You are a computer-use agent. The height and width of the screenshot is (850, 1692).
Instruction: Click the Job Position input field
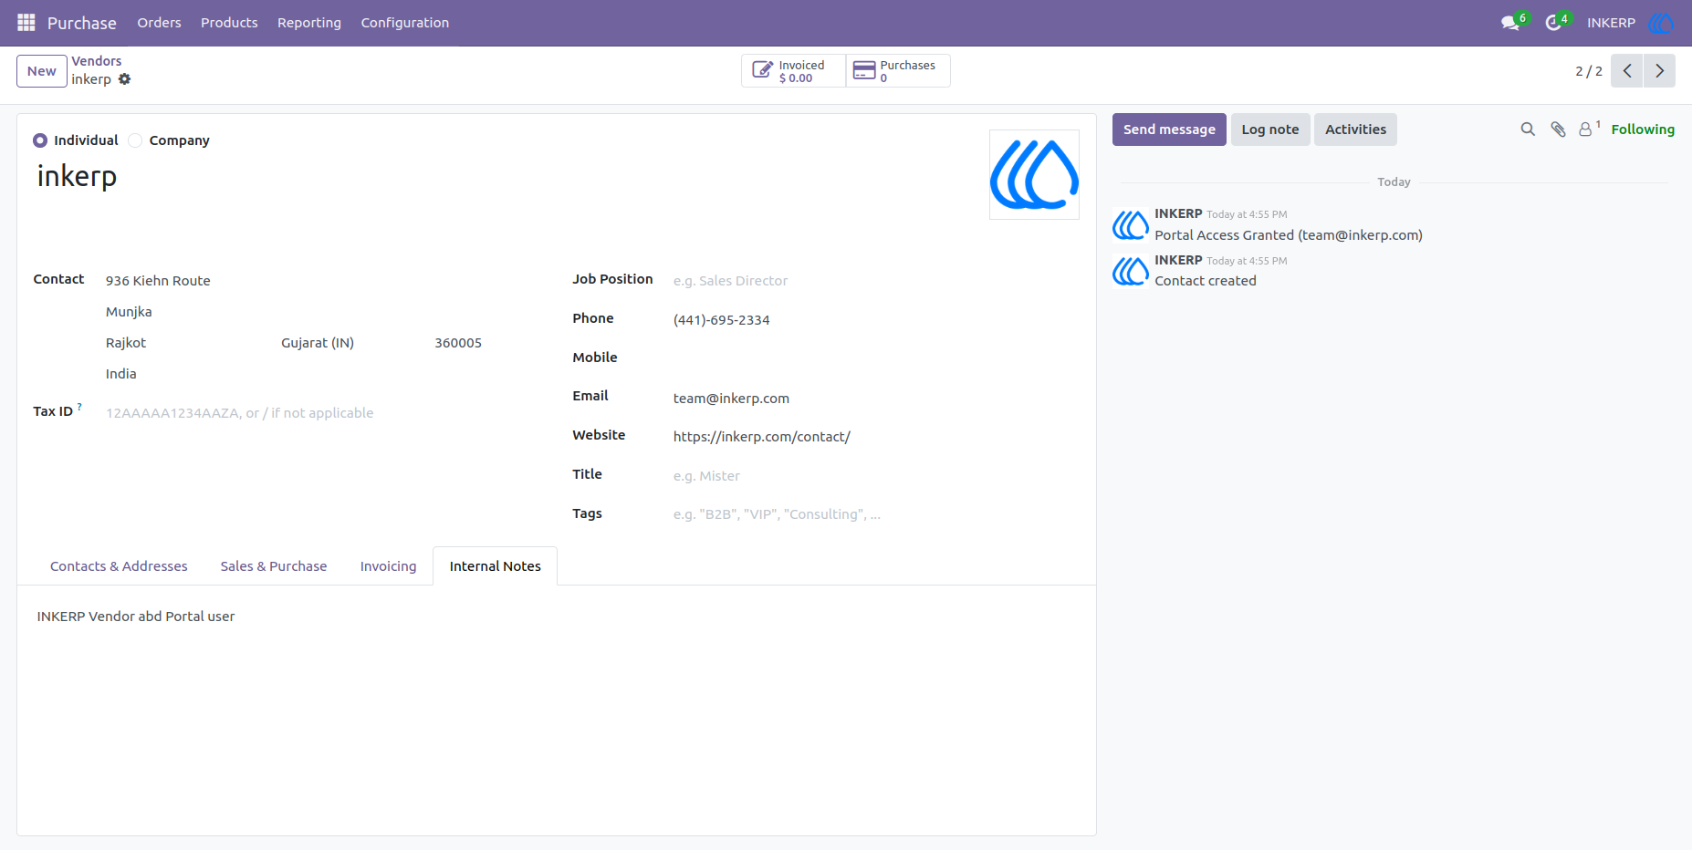coord(874,281)
